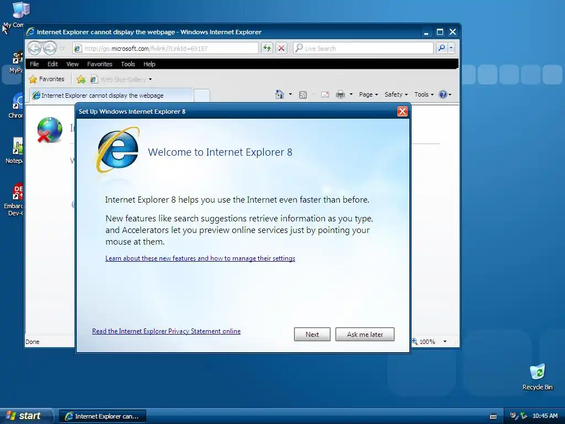Close the Set Up Internet Explorer 8 dialog

402,112
